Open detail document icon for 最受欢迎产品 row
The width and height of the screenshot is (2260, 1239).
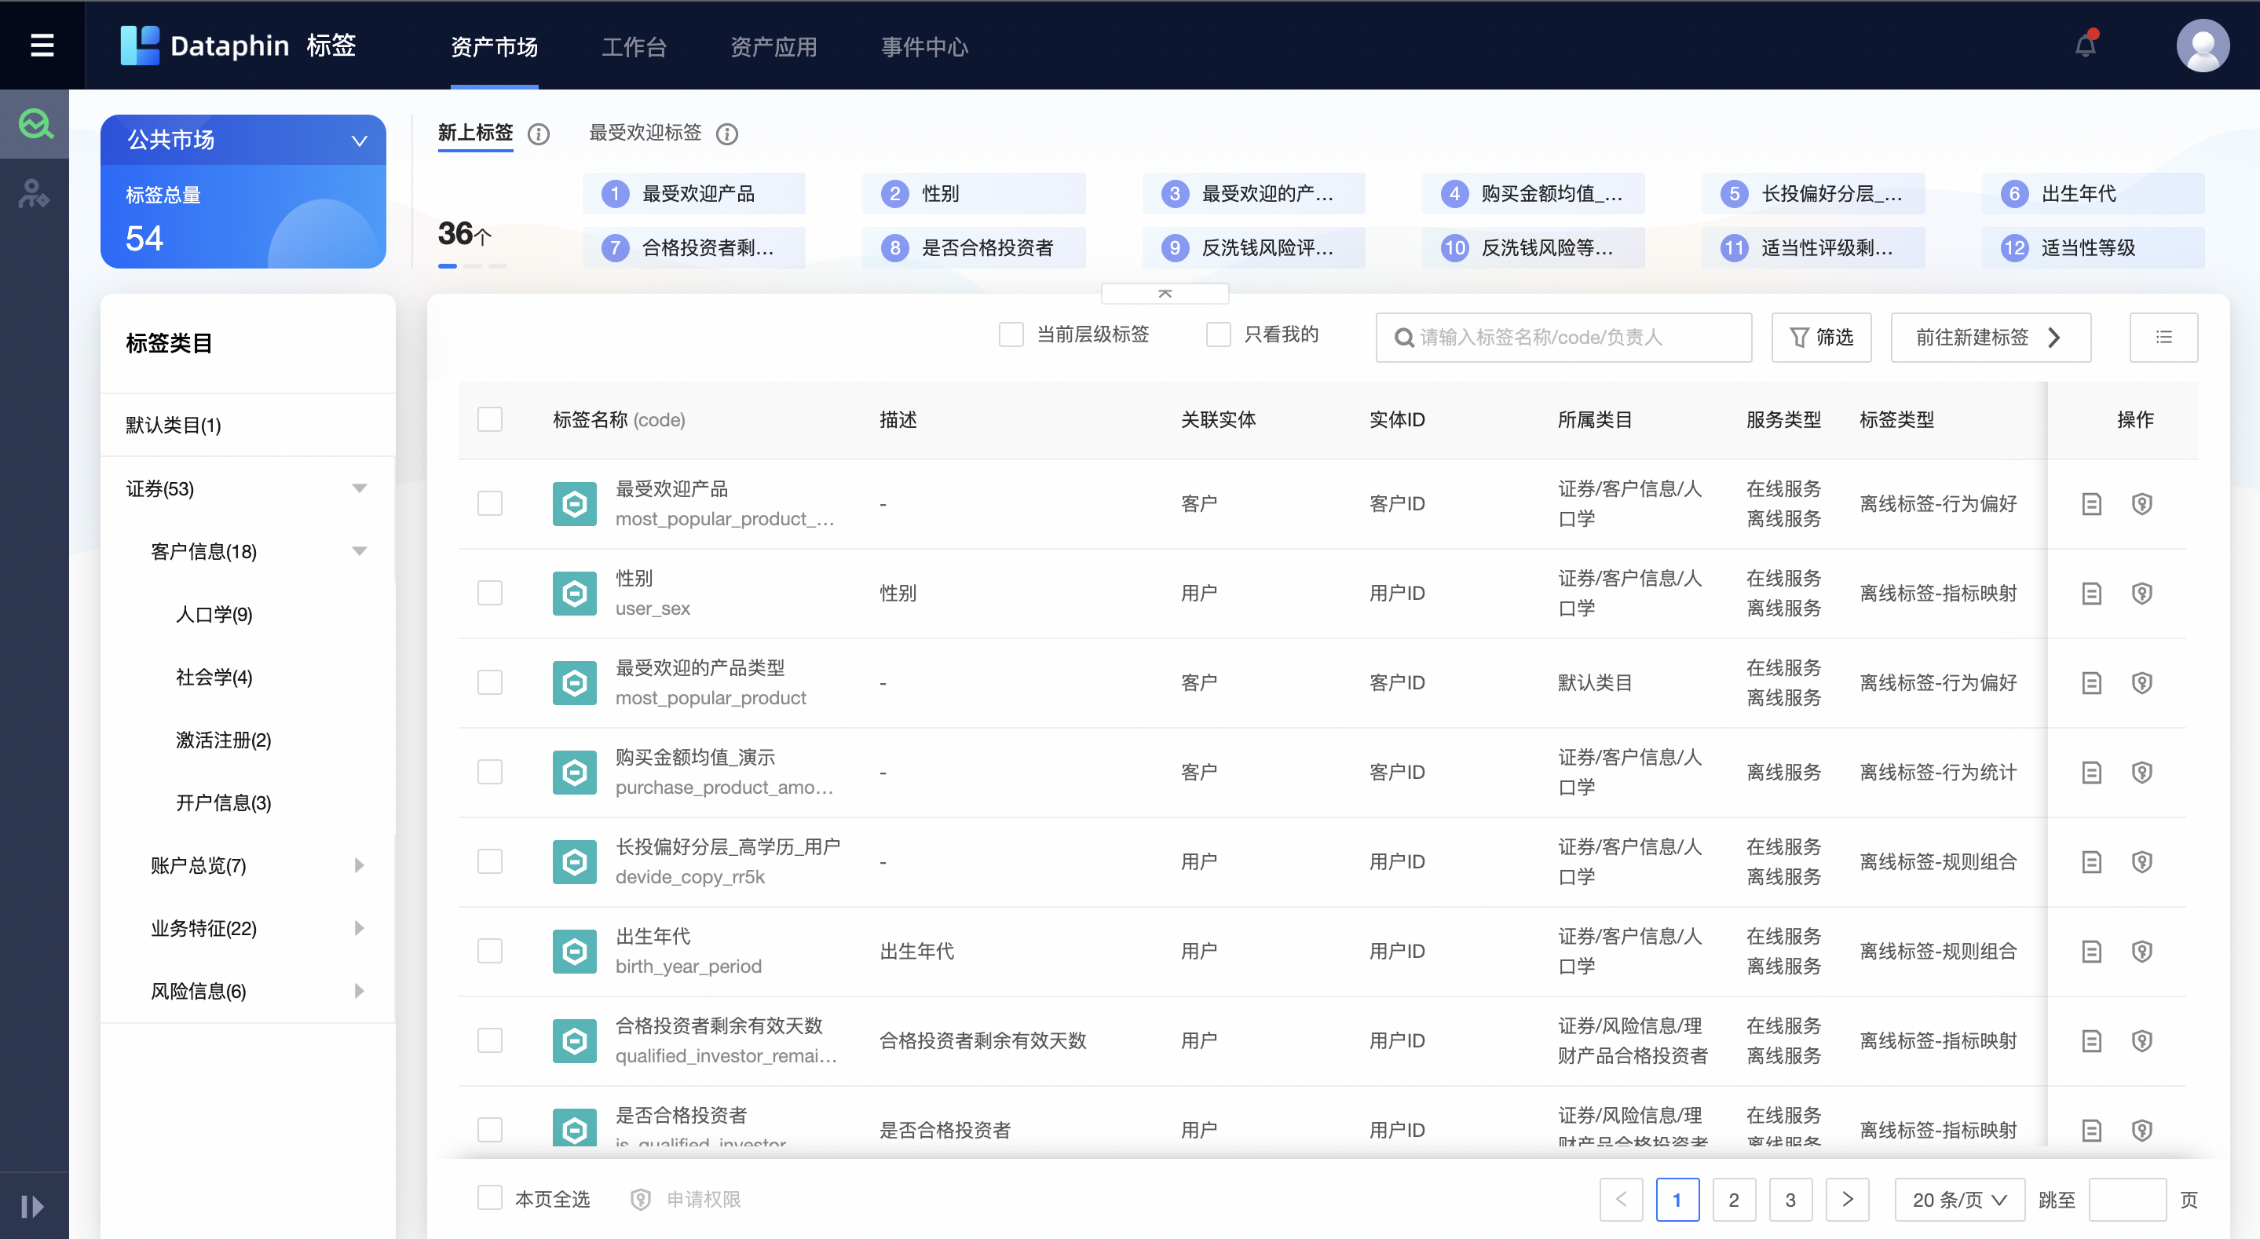pos(2091,503)
